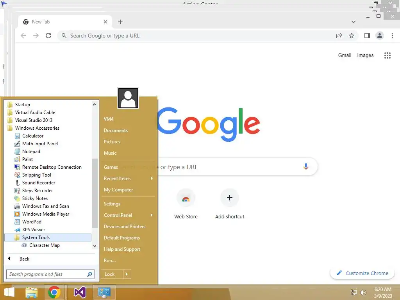Open Settings from Start menu
The height and width of the screenshot is (300, 400).
(x=112, y=204)
